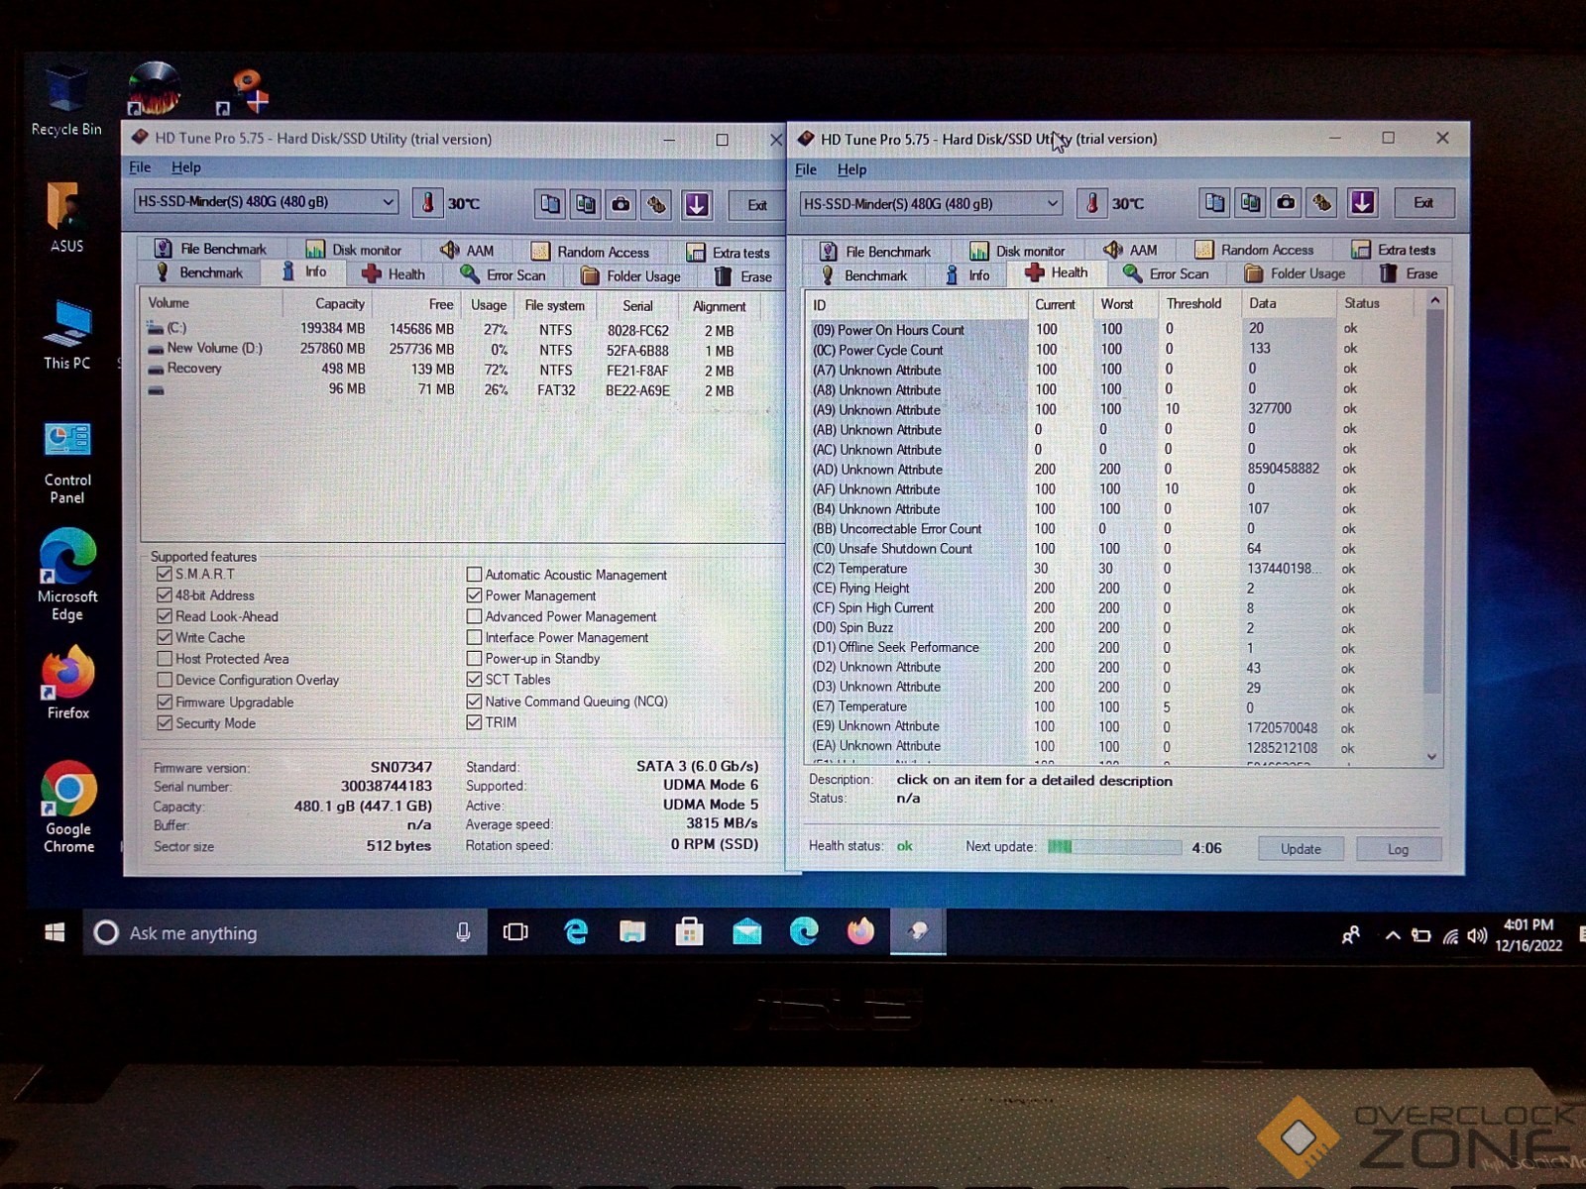Open This PC desktop icon
The width and height of the screenshot is (1586, 1189).
pyautogui.click(x=67, y=335)
